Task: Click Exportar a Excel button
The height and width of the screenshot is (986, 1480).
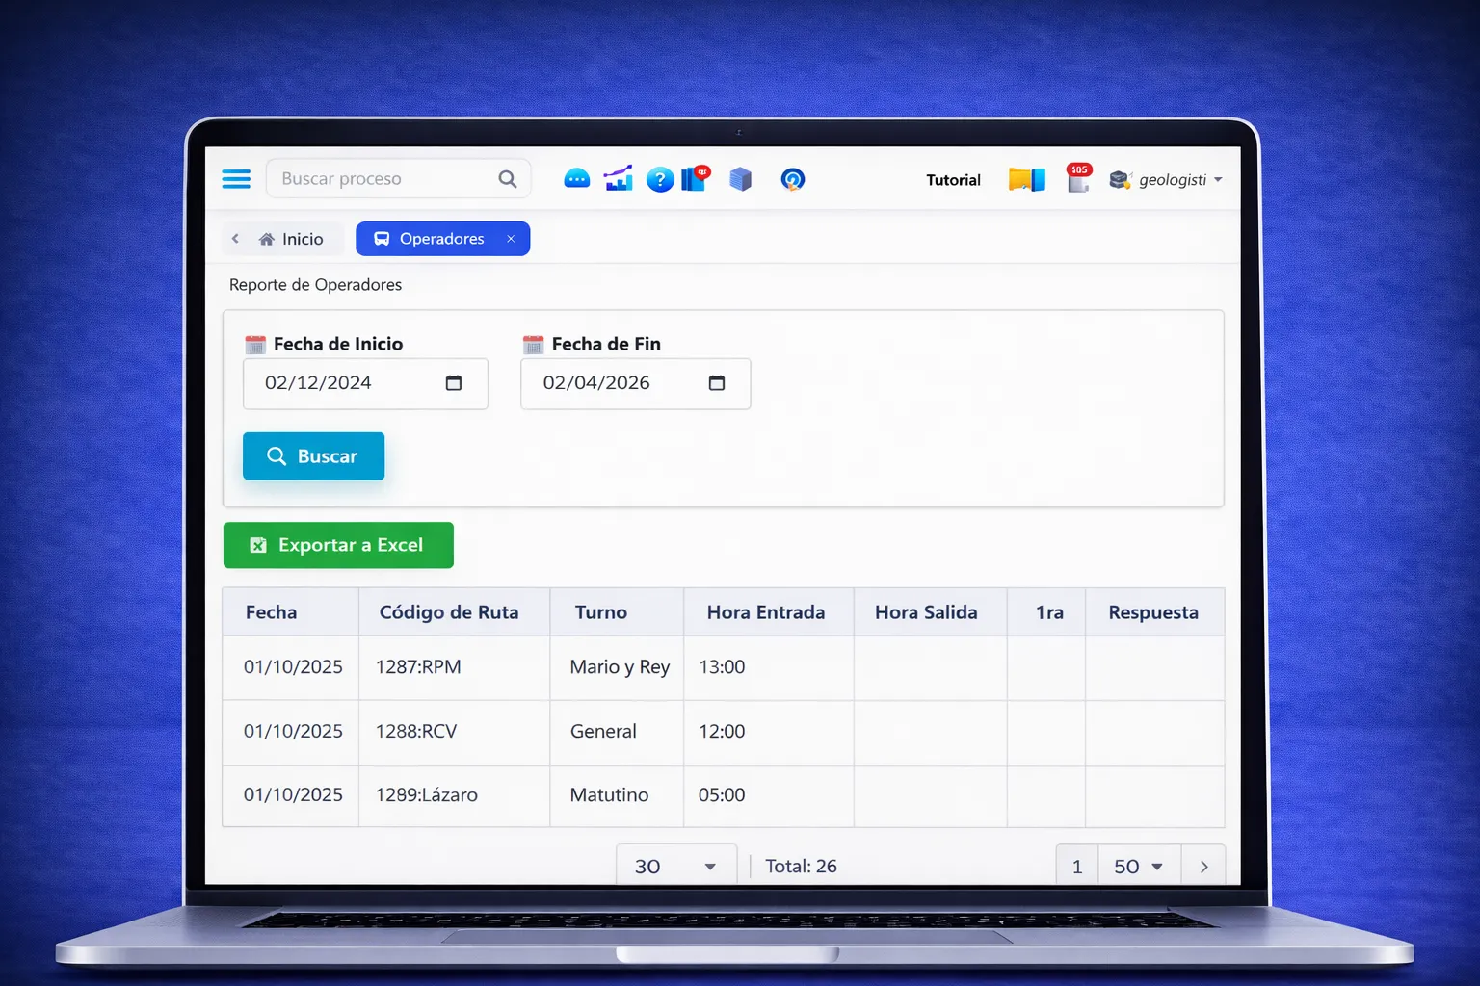Action: [x=338, y=545]
